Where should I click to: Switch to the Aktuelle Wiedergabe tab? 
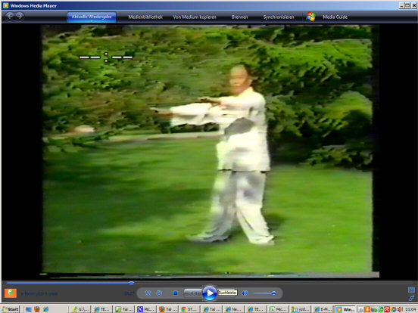92,17
